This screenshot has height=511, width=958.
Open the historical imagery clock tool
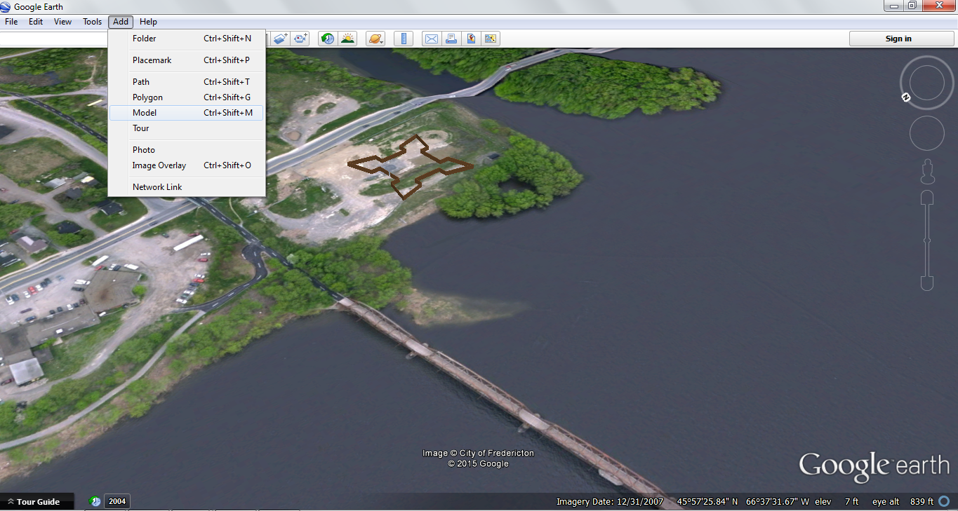[327, 39]
